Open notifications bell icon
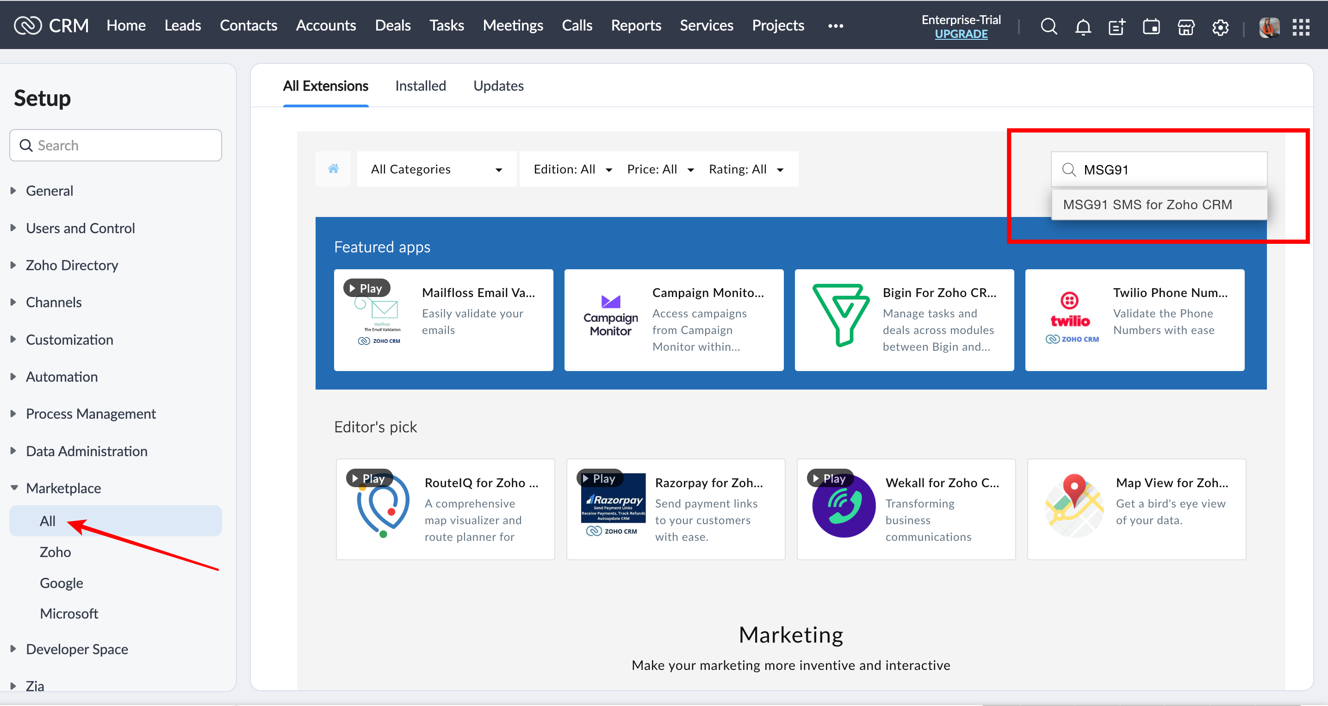Screen dimensions: 1328x706 point(1083,26)
